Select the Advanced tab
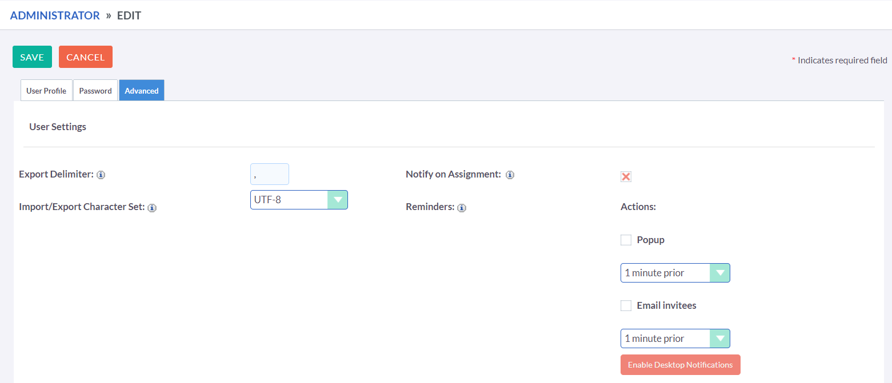The width and height of the screenshot is (892, 383). (x=142, y=91)
